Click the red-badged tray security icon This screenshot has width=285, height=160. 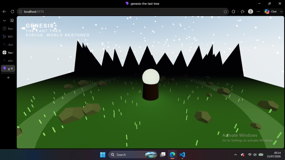(243, 155)
